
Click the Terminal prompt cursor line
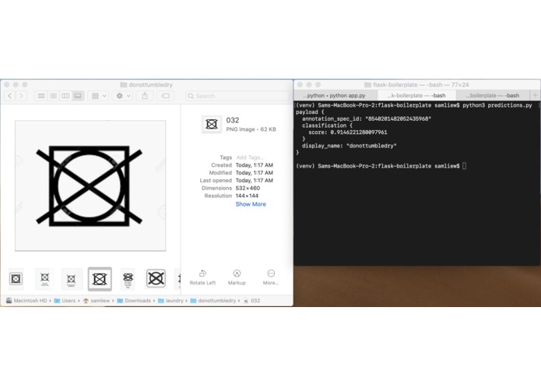click(x=381, y=166)
